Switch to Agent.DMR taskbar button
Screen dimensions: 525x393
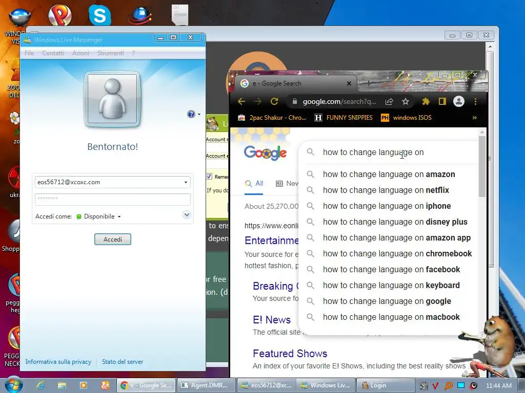point(206,385)
